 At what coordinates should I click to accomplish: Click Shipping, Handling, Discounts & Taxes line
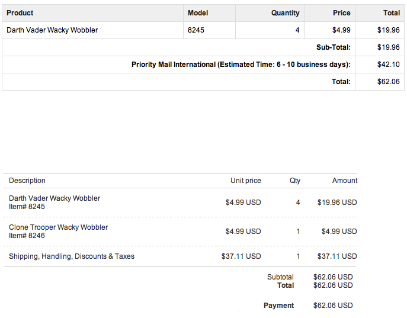tap(72, 256)
